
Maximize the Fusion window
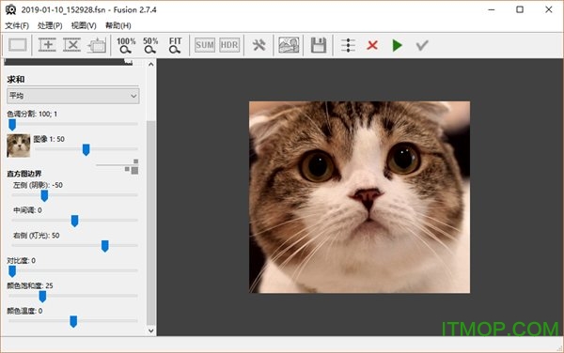pos(520,9)
